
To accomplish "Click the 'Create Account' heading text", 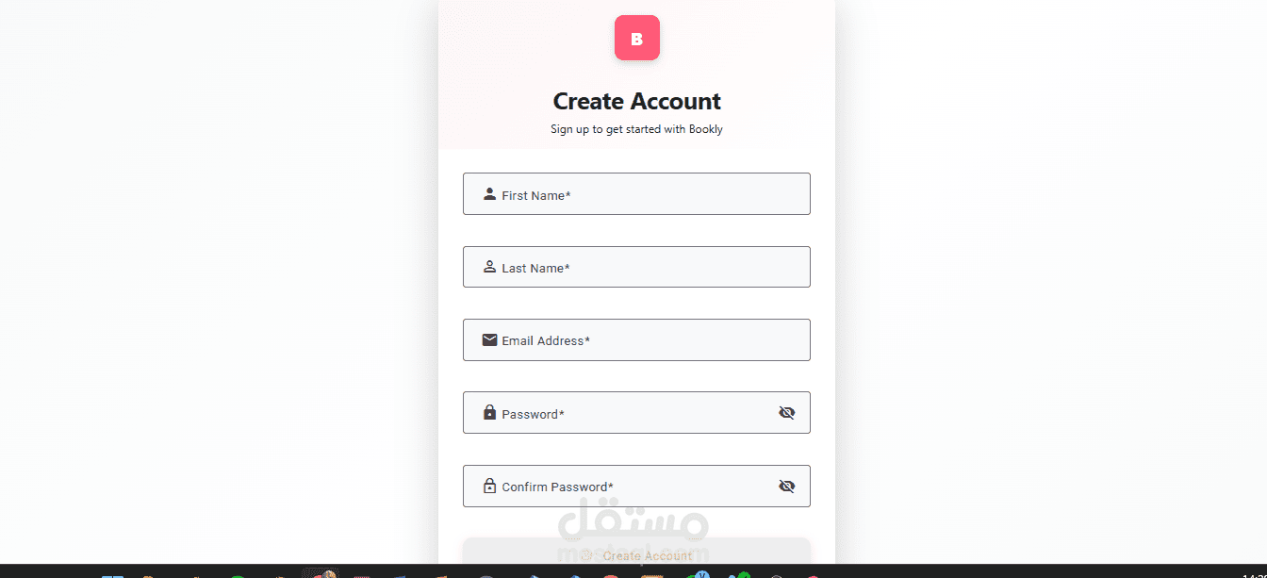I will tap(637, 101).
